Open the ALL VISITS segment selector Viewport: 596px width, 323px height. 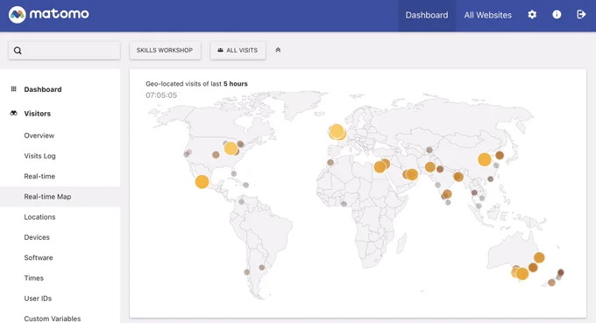click(238, 50)
